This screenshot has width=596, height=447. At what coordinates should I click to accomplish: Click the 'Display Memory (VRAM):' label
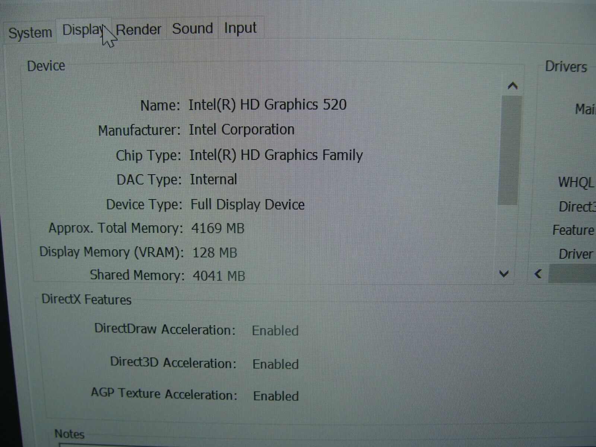[x=112, y=252]
